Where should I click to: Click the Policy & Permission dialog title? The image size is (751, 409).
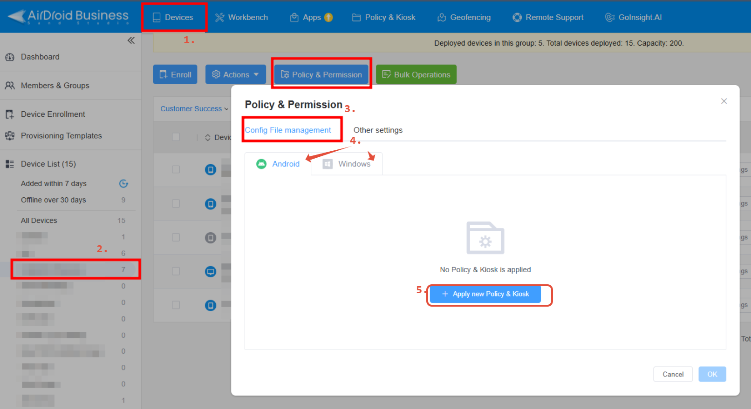pyautogui.click(x=294, y=105)
